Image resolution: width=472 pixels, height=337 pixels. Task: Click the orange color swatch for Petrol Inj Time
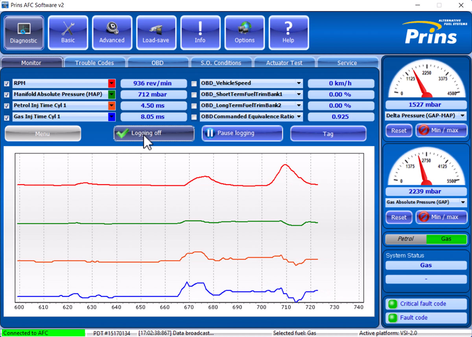pos(112,106)
